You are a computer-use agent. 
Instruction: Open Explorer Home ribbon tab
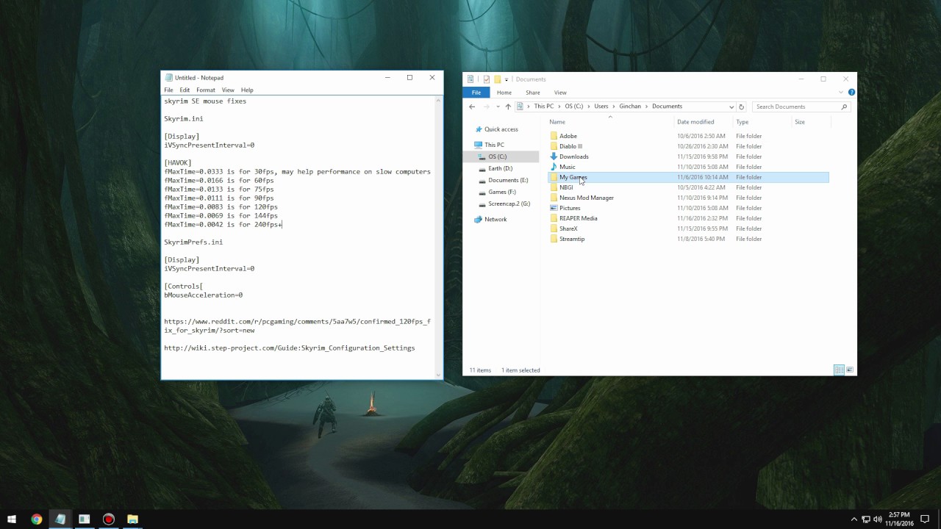pyautogui.click(x=504, y=93)
